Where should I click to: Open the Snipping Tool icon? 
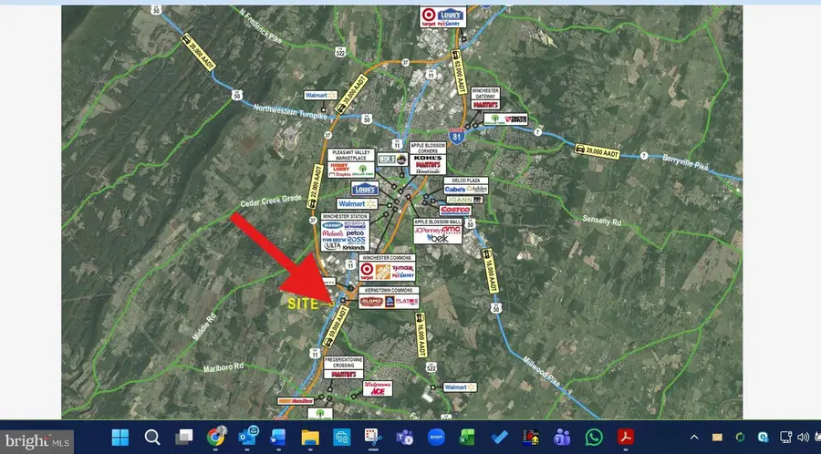[372, 438]
